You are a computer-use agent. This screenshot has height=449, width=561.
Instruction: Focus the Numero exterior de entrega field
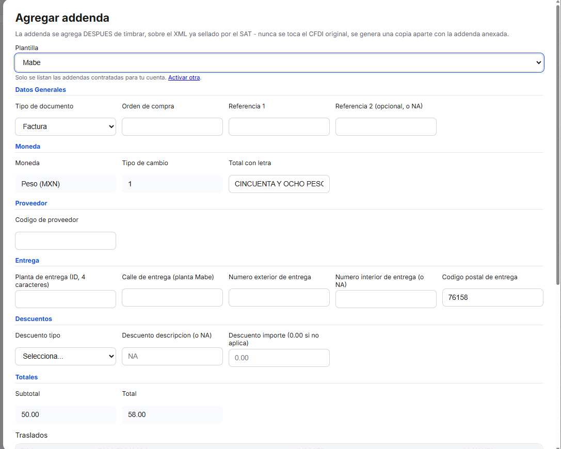point(279,298)
